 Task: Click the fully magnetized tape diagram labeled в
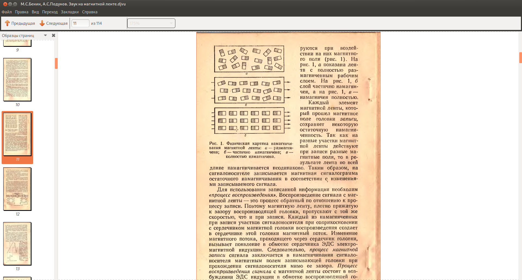(249, 121)
